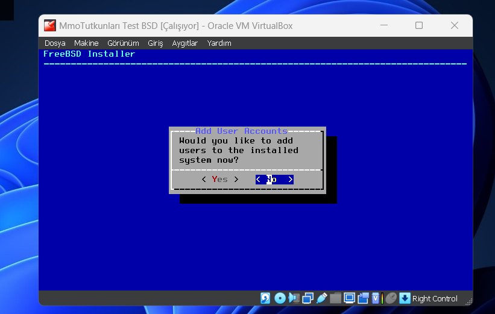Click the hard disk activity icon
Screen dimensions: 495x314
coord(265,298)
